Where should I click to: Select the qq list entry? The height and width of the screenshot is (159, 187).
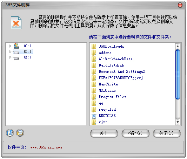click(101, 103)
